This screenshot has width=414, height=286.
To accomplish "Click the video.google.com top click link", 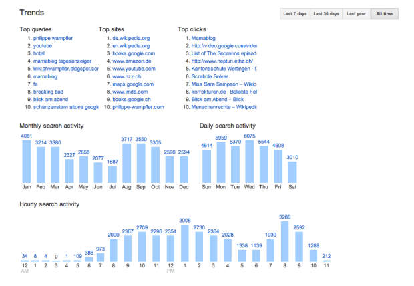I will pyautogui.click(x=224, y=46).
